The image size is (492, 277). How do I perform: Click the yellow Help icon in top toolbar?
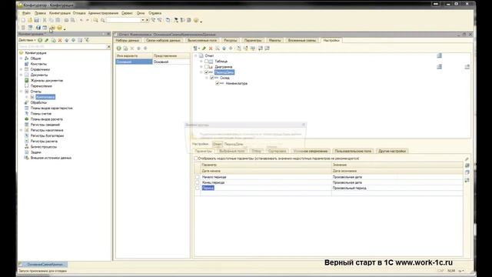coord(196,20)
